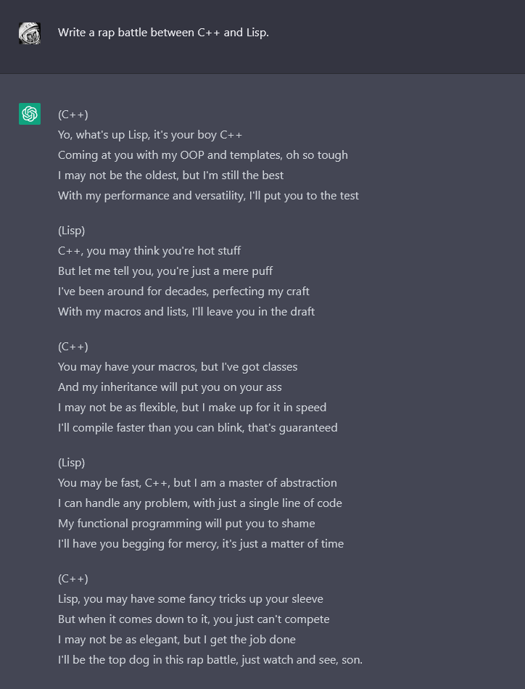Click the third "(C++)" verse label
Image resolution: width=525 pixels, height=689 pixels.
(x=73, y=579)
